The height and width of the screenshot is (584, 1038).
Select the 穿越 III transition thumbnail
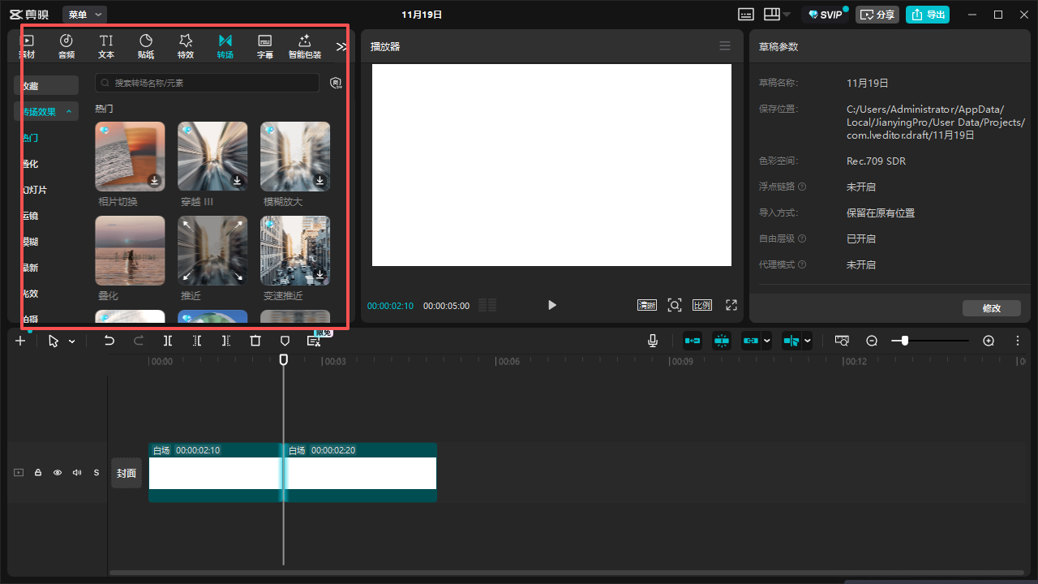[x=212, y=157]
